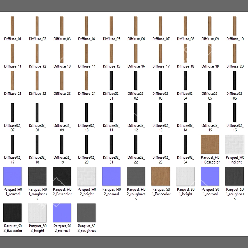Screen dimensions: 248x248
Task: Click the Diffiuse02_12 file icon
Action: coord(136,112)
